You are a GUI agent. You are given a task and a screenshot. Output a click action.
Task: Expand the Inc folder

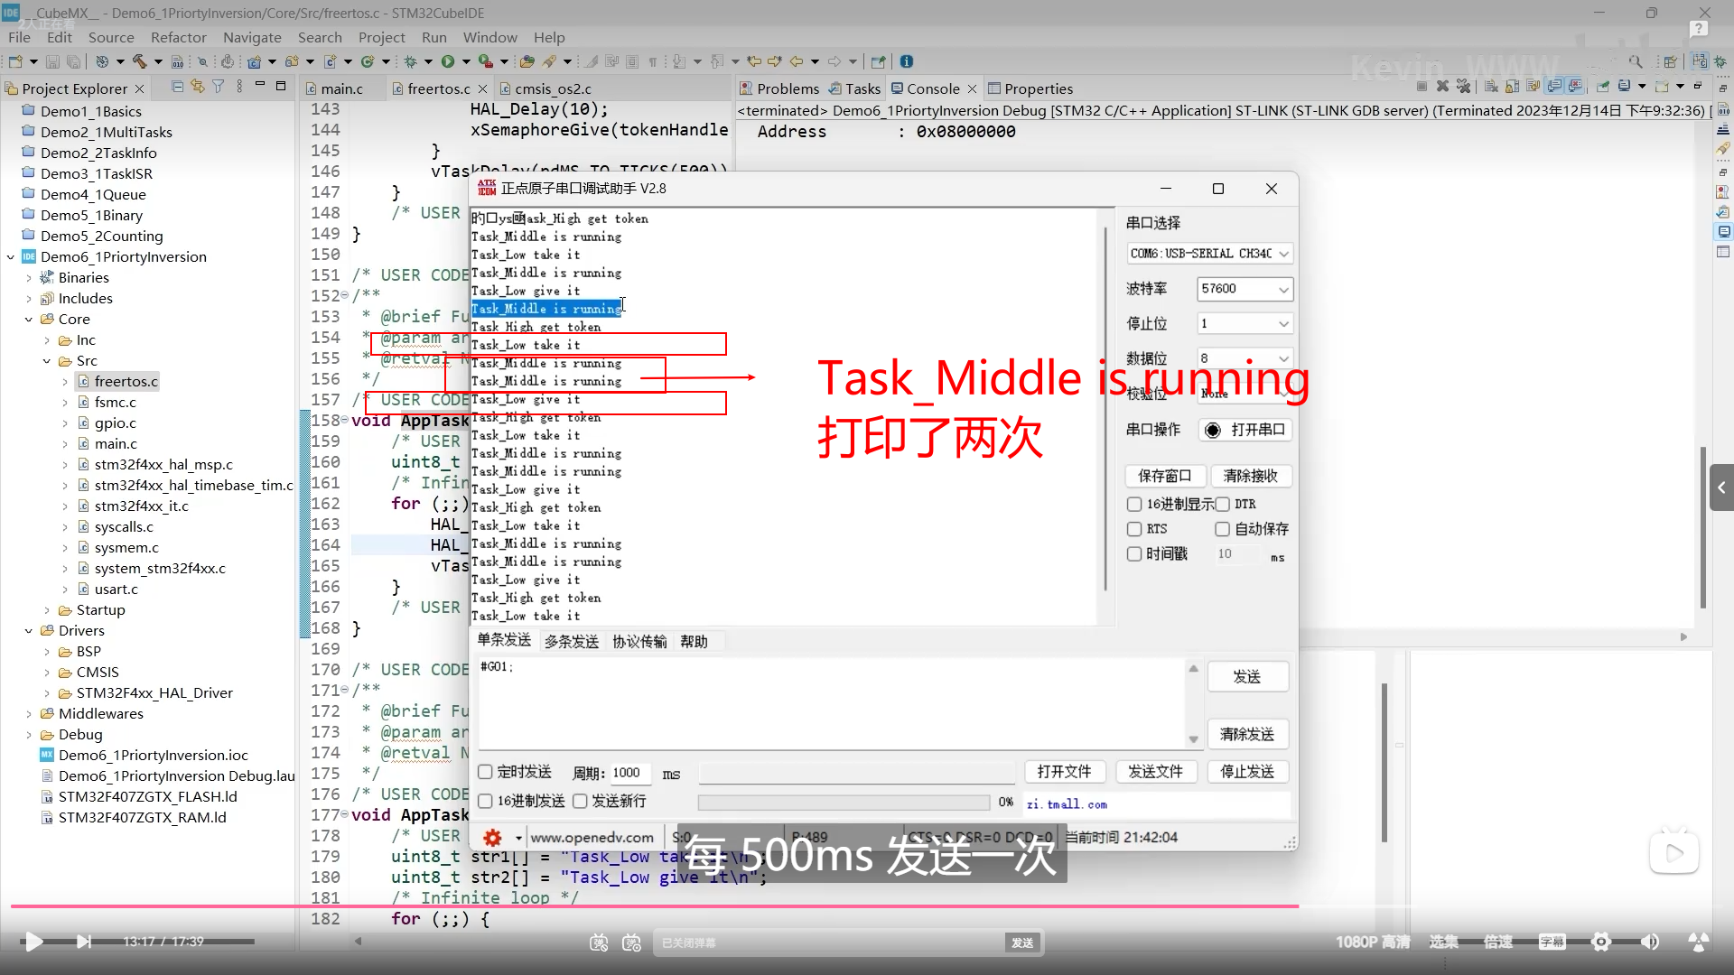(47, 340)
